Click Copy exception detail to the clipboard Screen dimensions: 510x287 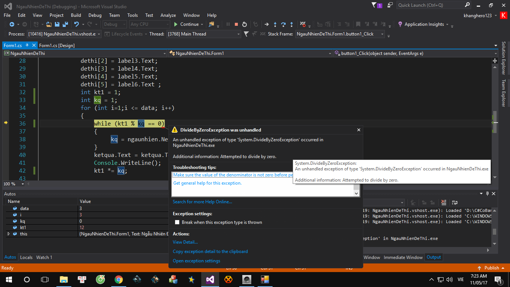pyautogui.click(x=210, y=251)
